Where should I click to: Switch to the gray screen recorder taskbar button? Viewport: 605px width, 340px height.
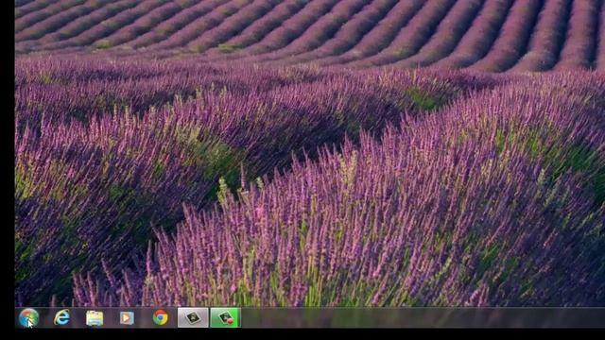193,317
